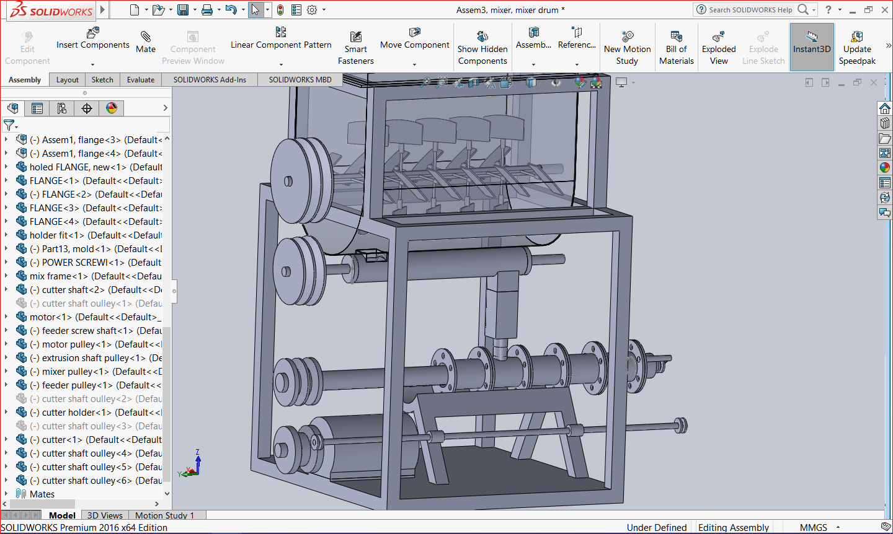Click the Search SOLIDWORKS Help field
This screenshot has width=893, height=534.
750,9
